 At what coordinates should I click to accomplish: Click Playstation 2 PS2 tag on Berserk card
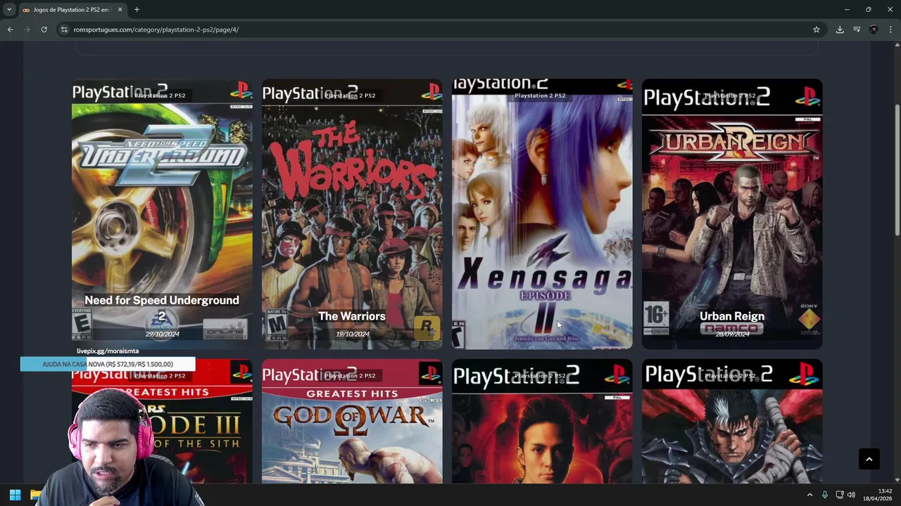[730, 376]
